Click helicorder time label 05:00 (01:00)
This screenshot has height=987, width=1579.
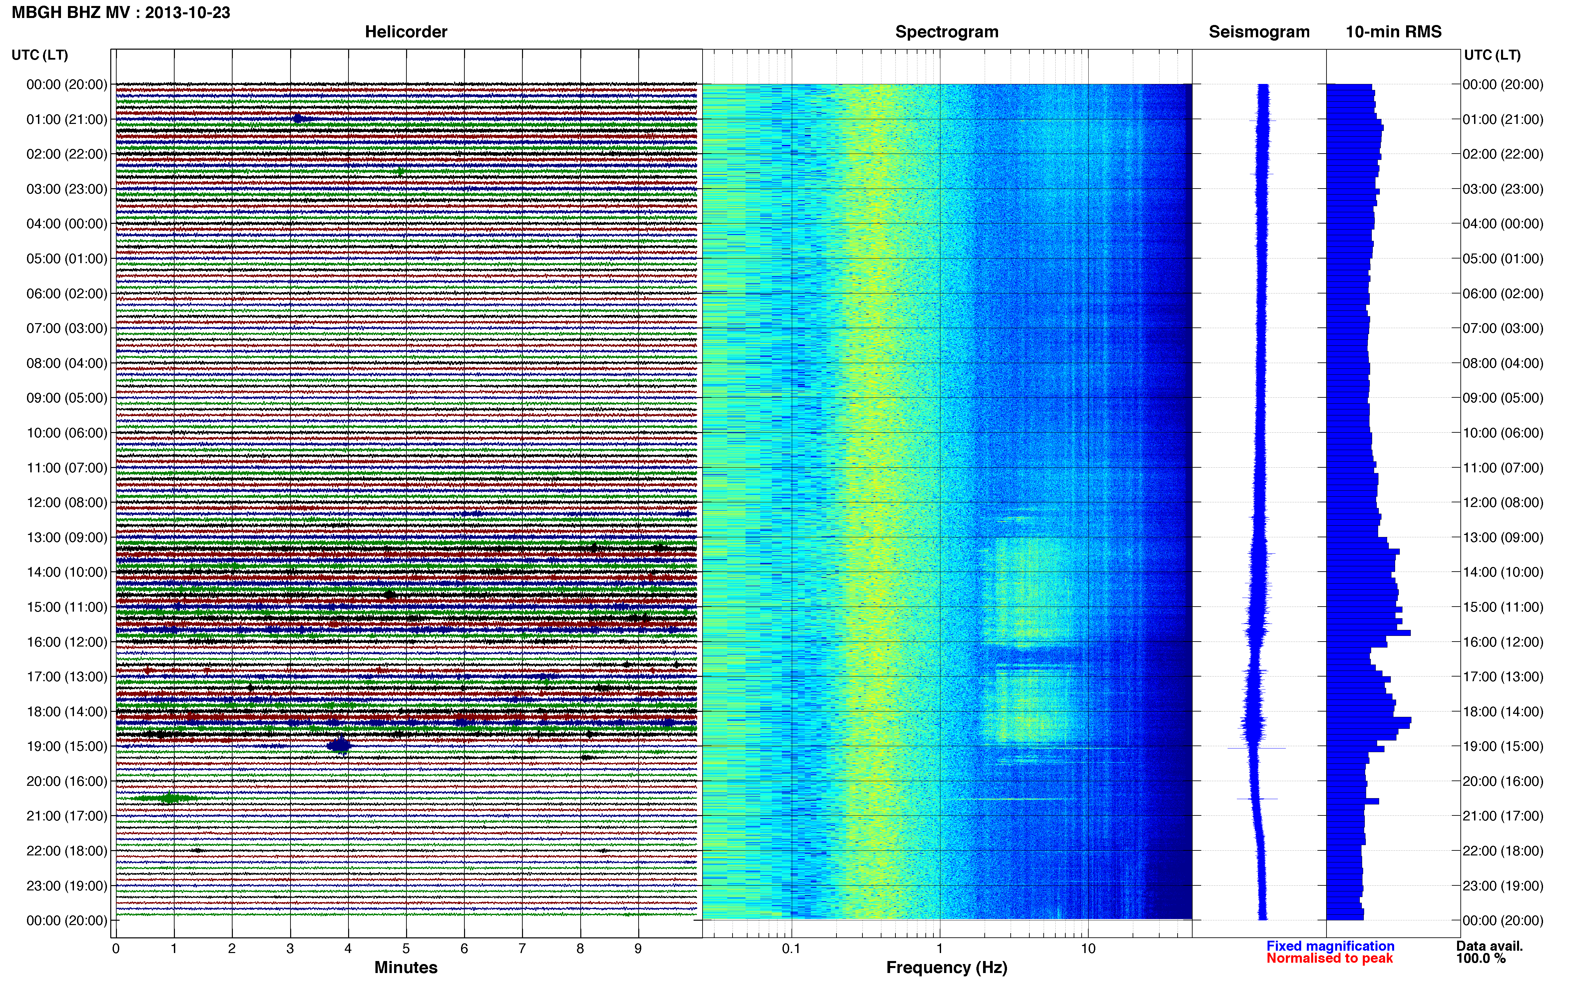click(67, 258)
